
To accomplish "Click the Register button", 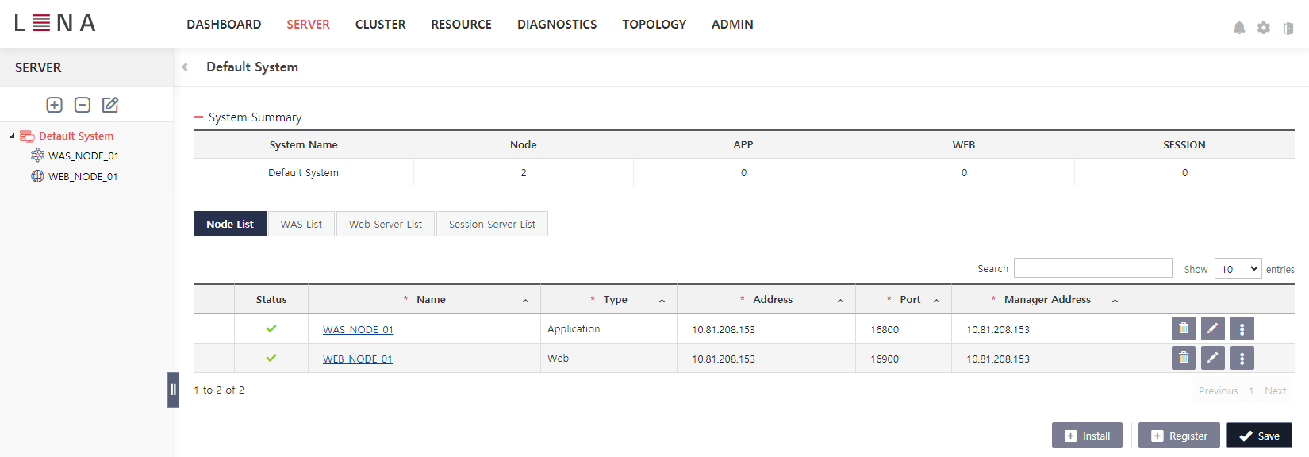I will point(1179,436).
